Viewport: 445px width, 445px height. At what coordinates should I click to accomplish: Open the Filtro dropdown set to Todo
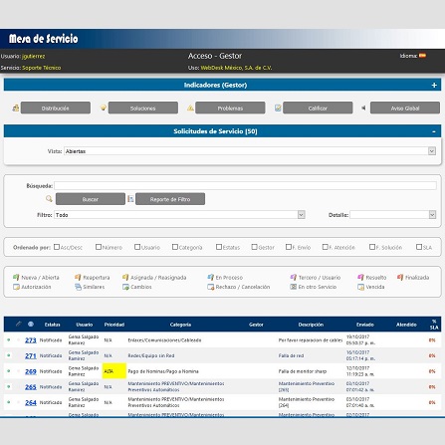179,215
